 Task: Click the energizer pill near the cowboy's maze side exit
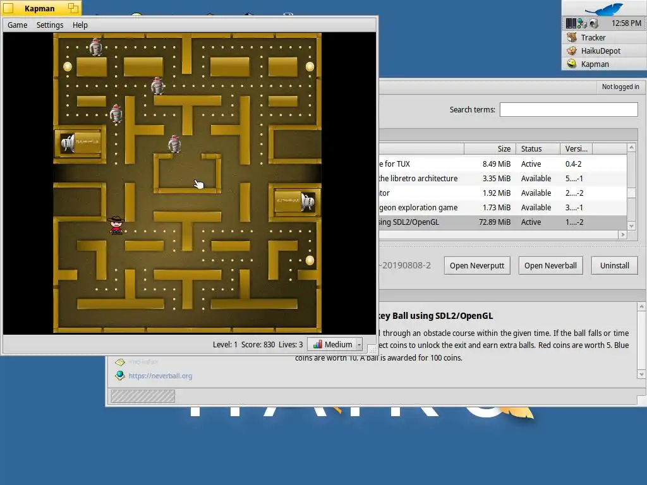tap(310, 260)
